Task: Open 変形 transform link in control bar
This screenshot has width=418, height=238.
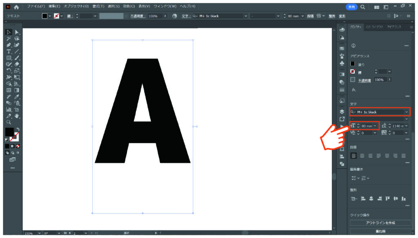Action: click(342, 16)
